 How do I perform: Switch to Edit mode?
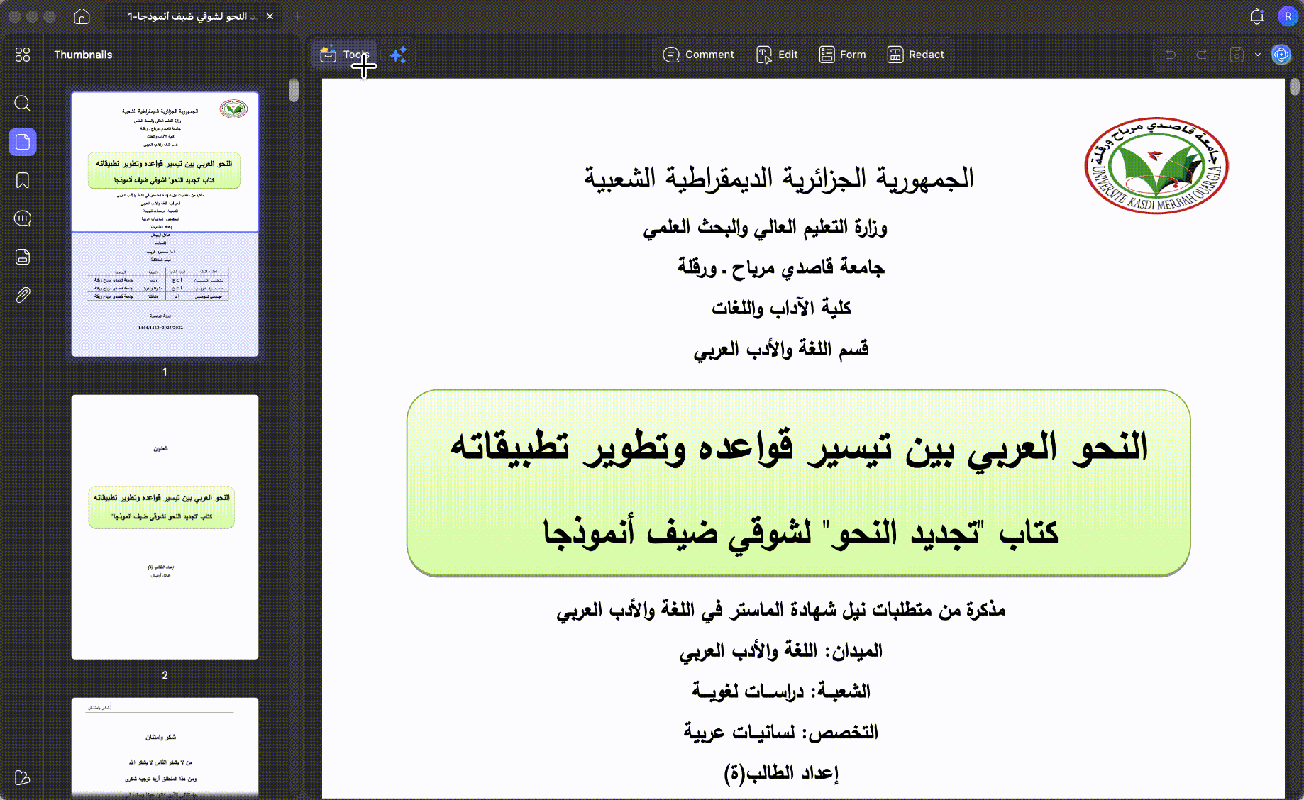777,55
